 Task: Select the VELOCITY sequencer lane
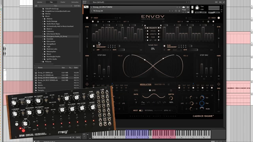153,28
